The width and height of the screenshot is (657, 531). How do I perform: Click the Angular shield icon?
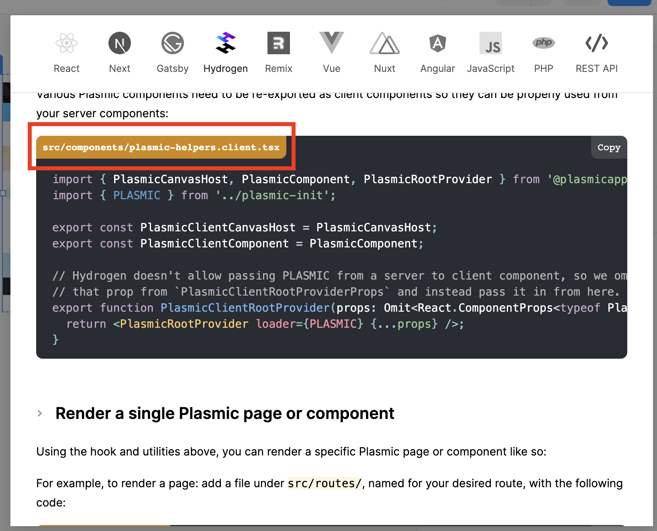pos(438,43)
